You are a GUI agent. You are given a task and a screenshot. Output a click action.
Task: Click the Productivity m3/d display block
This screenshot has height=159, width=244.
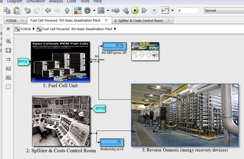point(112,142)
